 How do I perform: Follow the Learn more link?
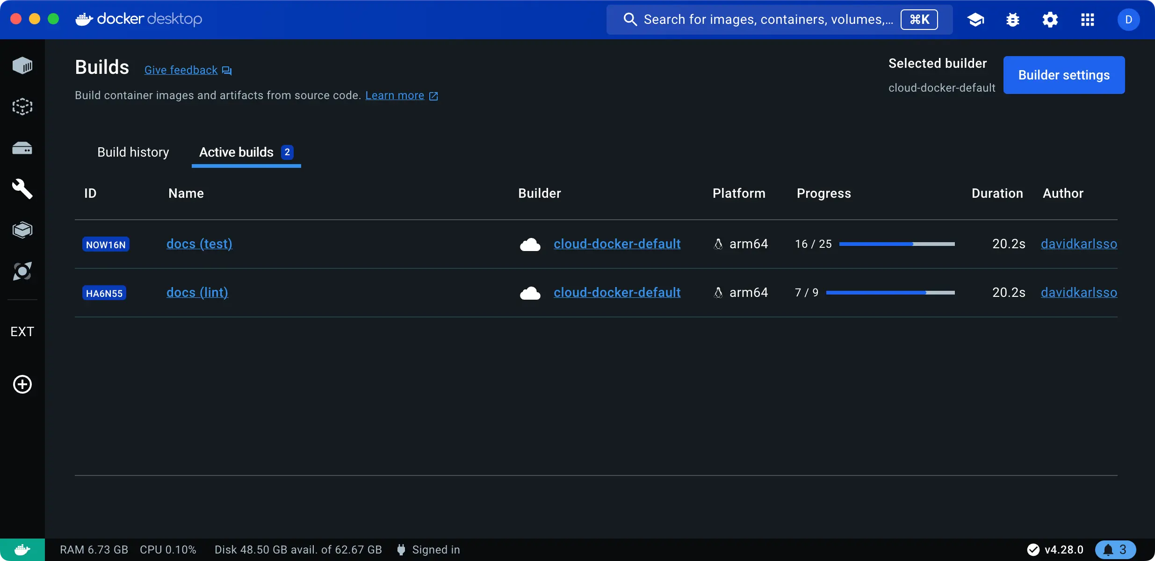coord(395,95)
